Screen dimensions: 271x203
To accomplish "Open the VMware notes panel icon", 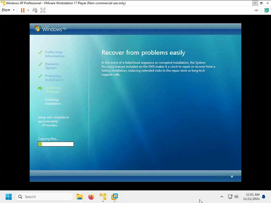I will coord(267,10).
